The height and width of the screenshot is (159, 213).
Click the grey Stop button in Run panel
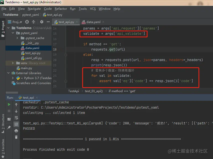click(x=9, y=111)
